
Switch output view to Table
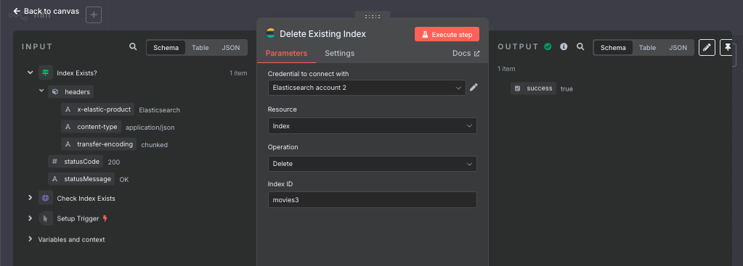647,48
